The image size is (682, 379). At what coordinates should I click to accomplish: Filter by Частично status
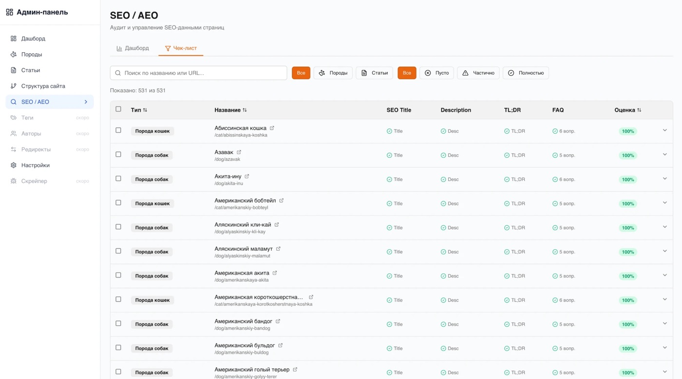pos(478,73)
